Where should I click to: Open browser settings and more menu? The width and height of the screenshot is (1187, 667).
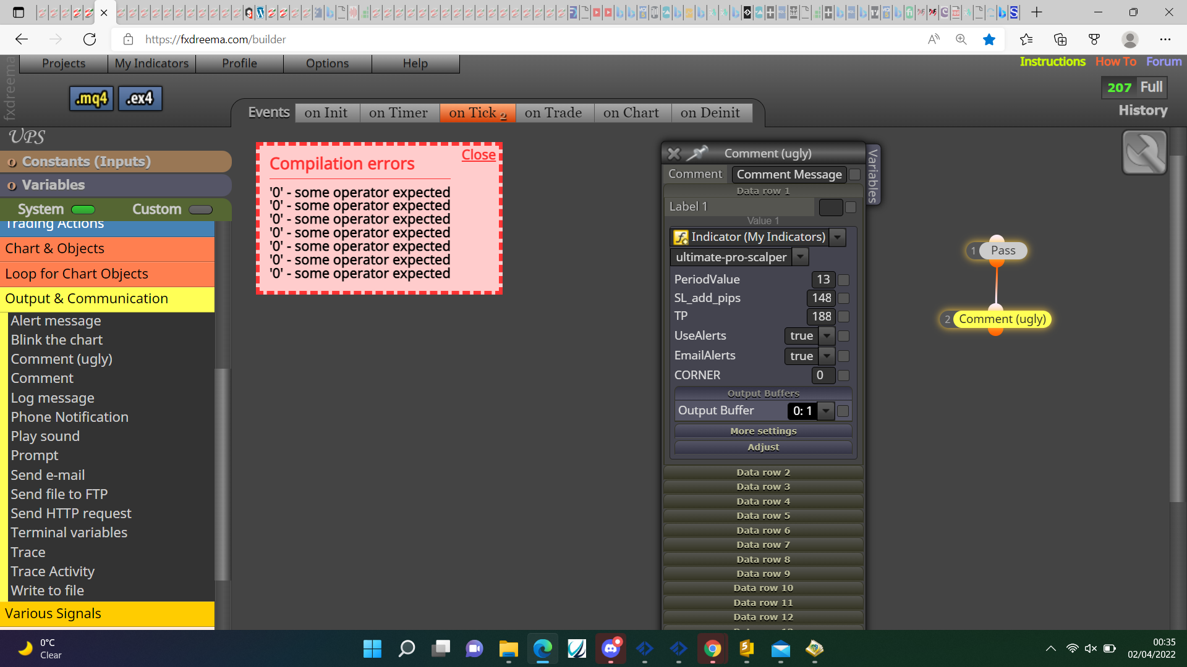click(x=1165, y=40)
